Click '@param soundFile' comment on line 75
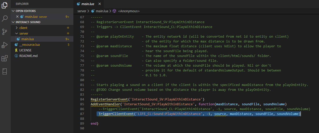319x133 pixels. pos(112,56)
